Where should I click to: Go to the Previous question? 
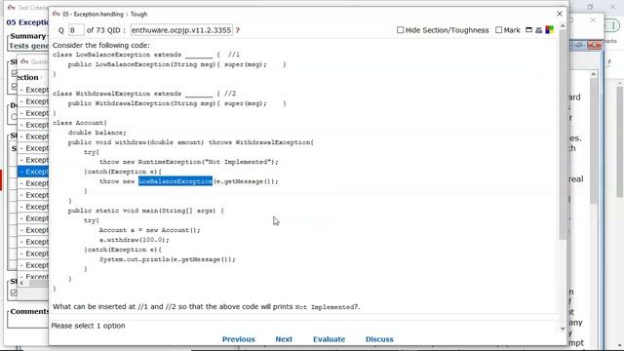click(238, 339)
